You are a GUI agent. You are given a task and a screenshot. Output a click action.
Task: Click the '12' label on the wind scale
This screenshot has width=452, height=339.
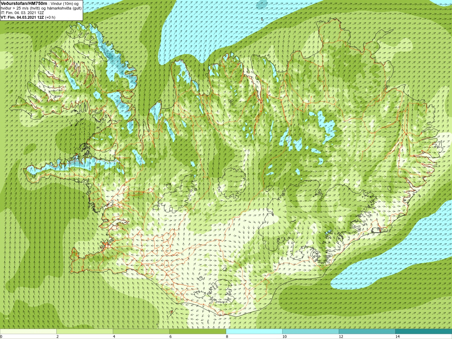[x=341, y=337]
